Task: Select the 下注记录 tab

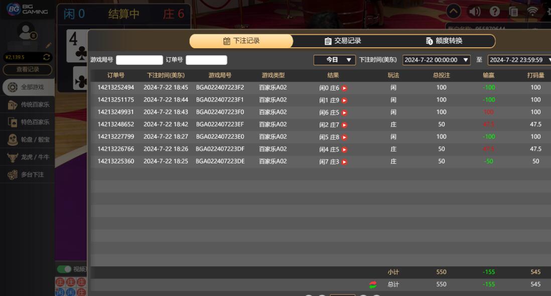Action: [x=241, y=41]
